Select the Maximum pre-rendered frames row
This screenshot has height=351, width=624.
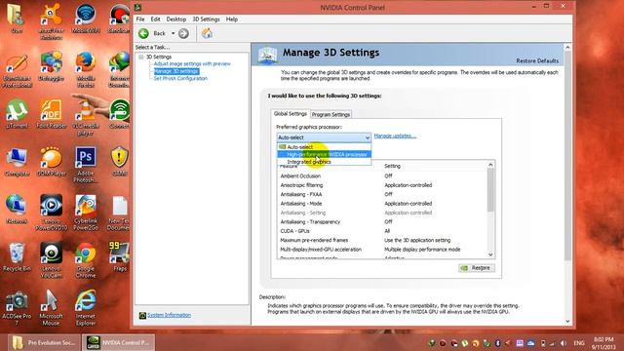click(x=382, y=240)
